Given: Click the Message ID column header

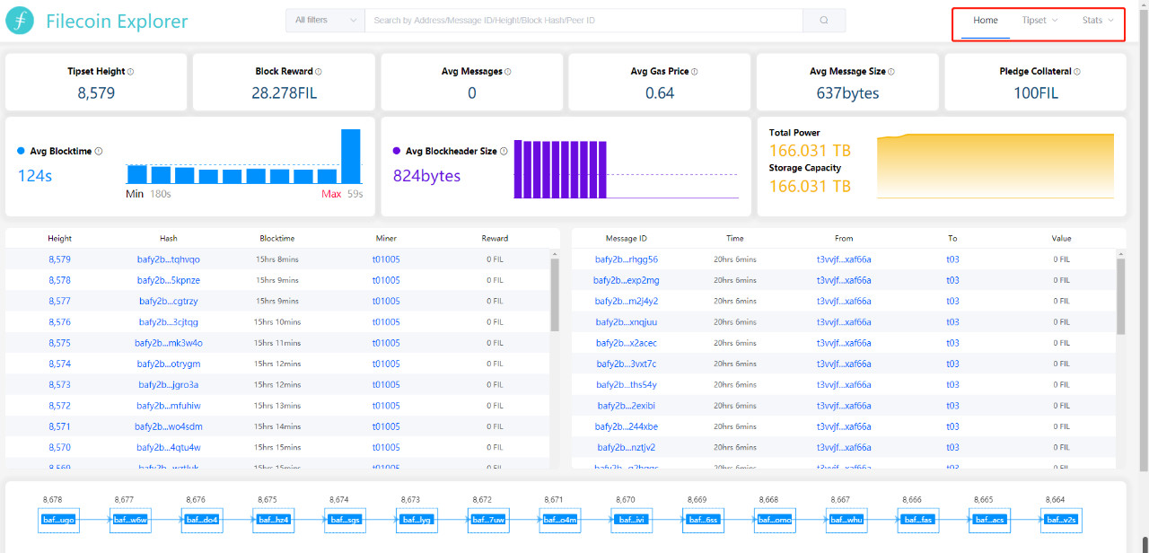Looking at the screenshot, I should click(627, 239).
